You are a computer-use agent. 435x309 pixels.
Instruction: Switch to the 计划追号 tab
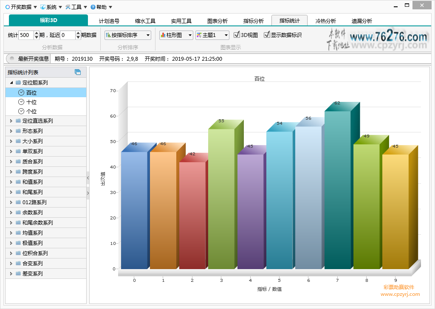tap(109, 21)
